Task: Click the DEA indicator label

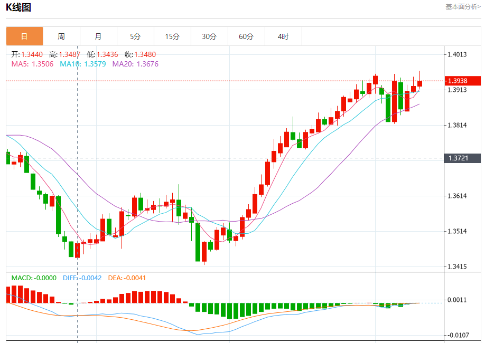Action: click(127, 278)
